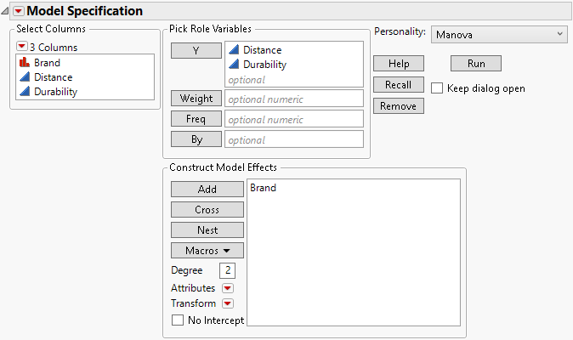
Task: Select the Brand effect in model effects
Action: pos(264,188)
